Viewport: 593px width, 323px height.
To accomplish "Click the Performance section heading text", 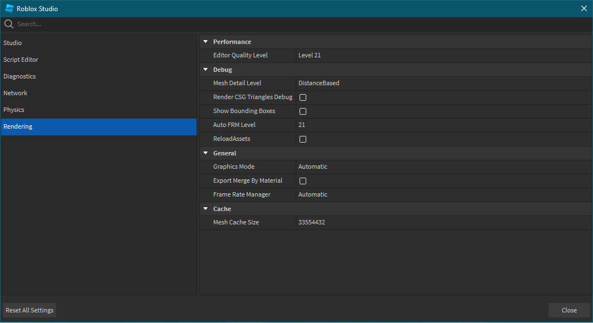I will click(x=232, y=42).
